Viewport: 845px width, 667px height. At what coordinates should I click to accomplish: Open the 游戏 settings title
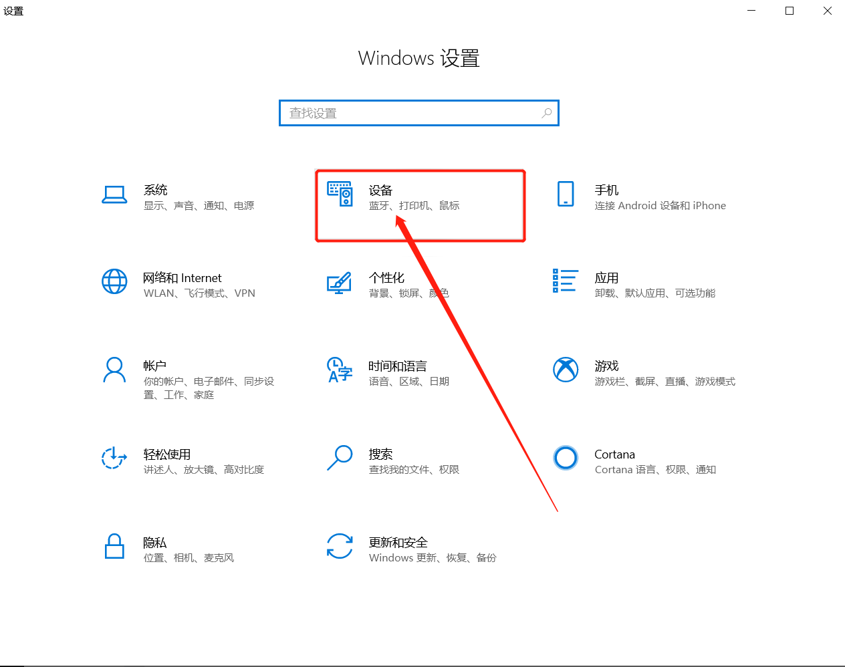pyautogui.click(x=607, y=366)
